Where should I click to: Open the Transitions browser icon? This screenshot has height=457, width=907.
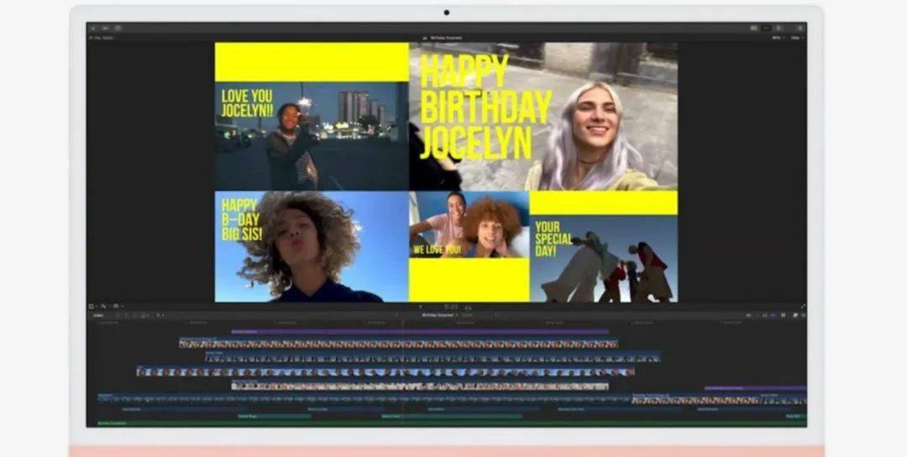pyautogui.click(x=802, y=315)
